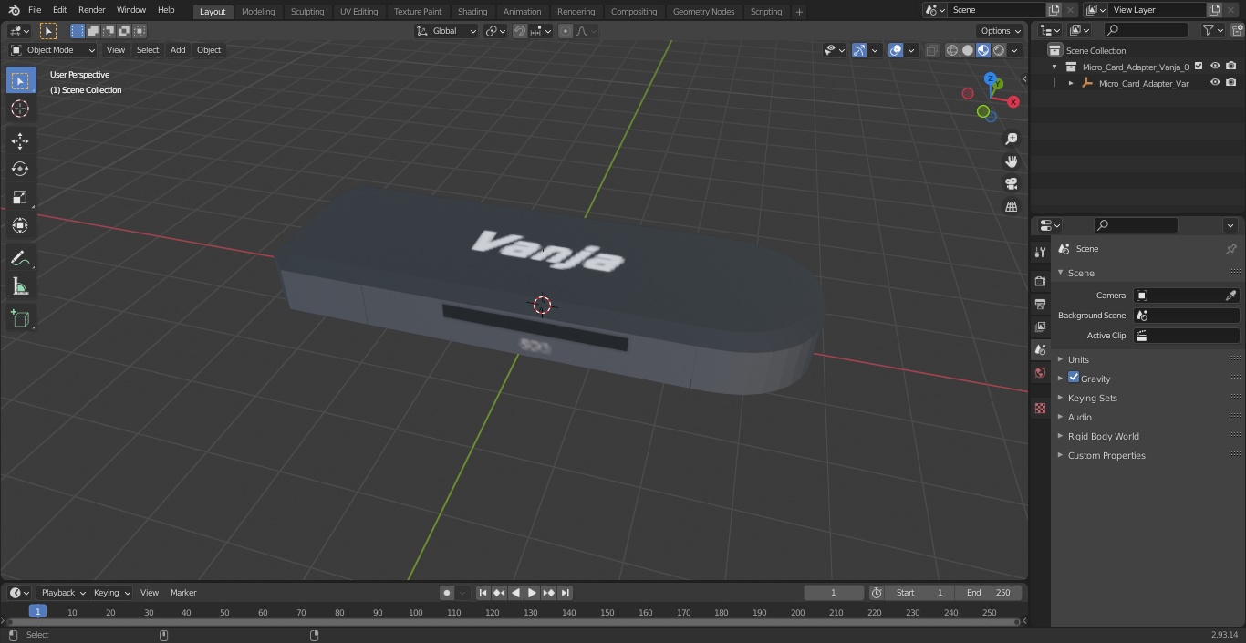This screenshot has height=643, width=1246.
Task: Open the Render properties tab
Action: coord(1040,281)
